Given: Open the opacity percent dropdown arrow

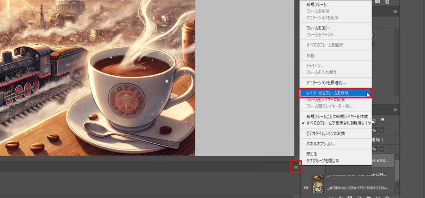Looking at the screenshot, I should pyautogui.click(x=382, y=130).
